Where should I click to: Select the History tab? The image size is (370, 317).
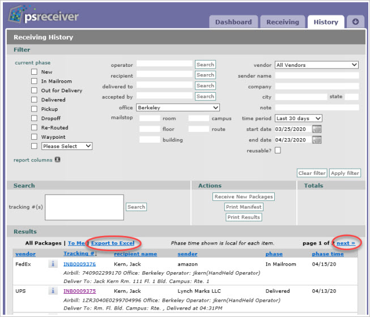326,22
